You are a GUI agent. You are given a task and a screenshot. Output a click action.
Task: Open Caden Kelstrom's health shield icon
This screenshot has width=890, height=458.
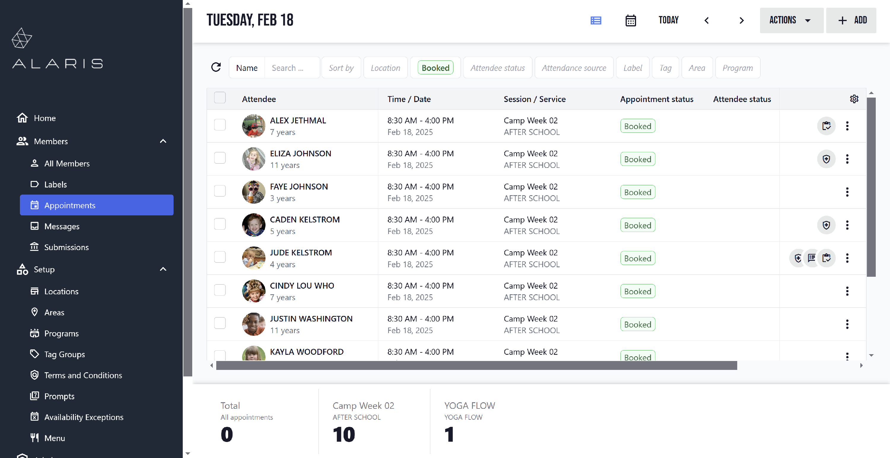pyautogui.click(x=827, y=225)
